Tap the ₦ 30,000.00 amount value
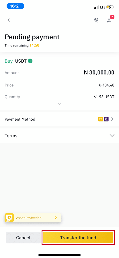 [x=99, y=73]
